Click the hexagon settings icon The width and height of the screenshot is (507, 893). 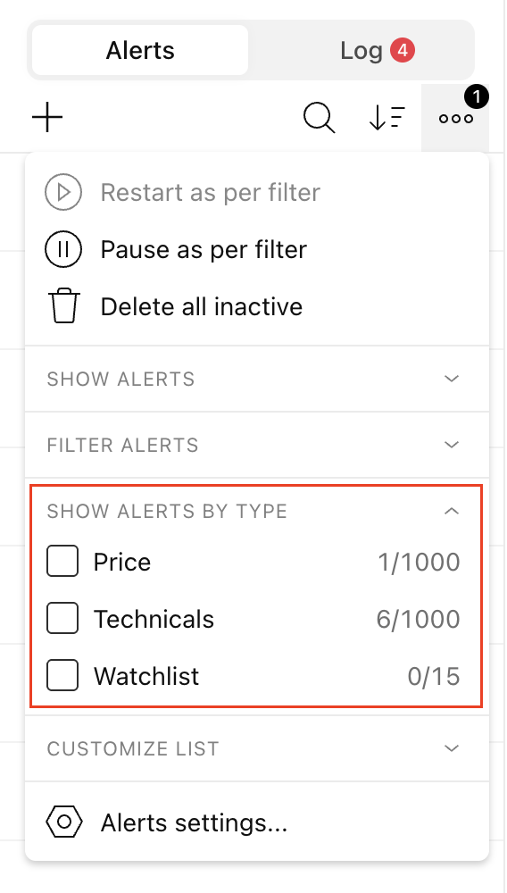[63, 823]
